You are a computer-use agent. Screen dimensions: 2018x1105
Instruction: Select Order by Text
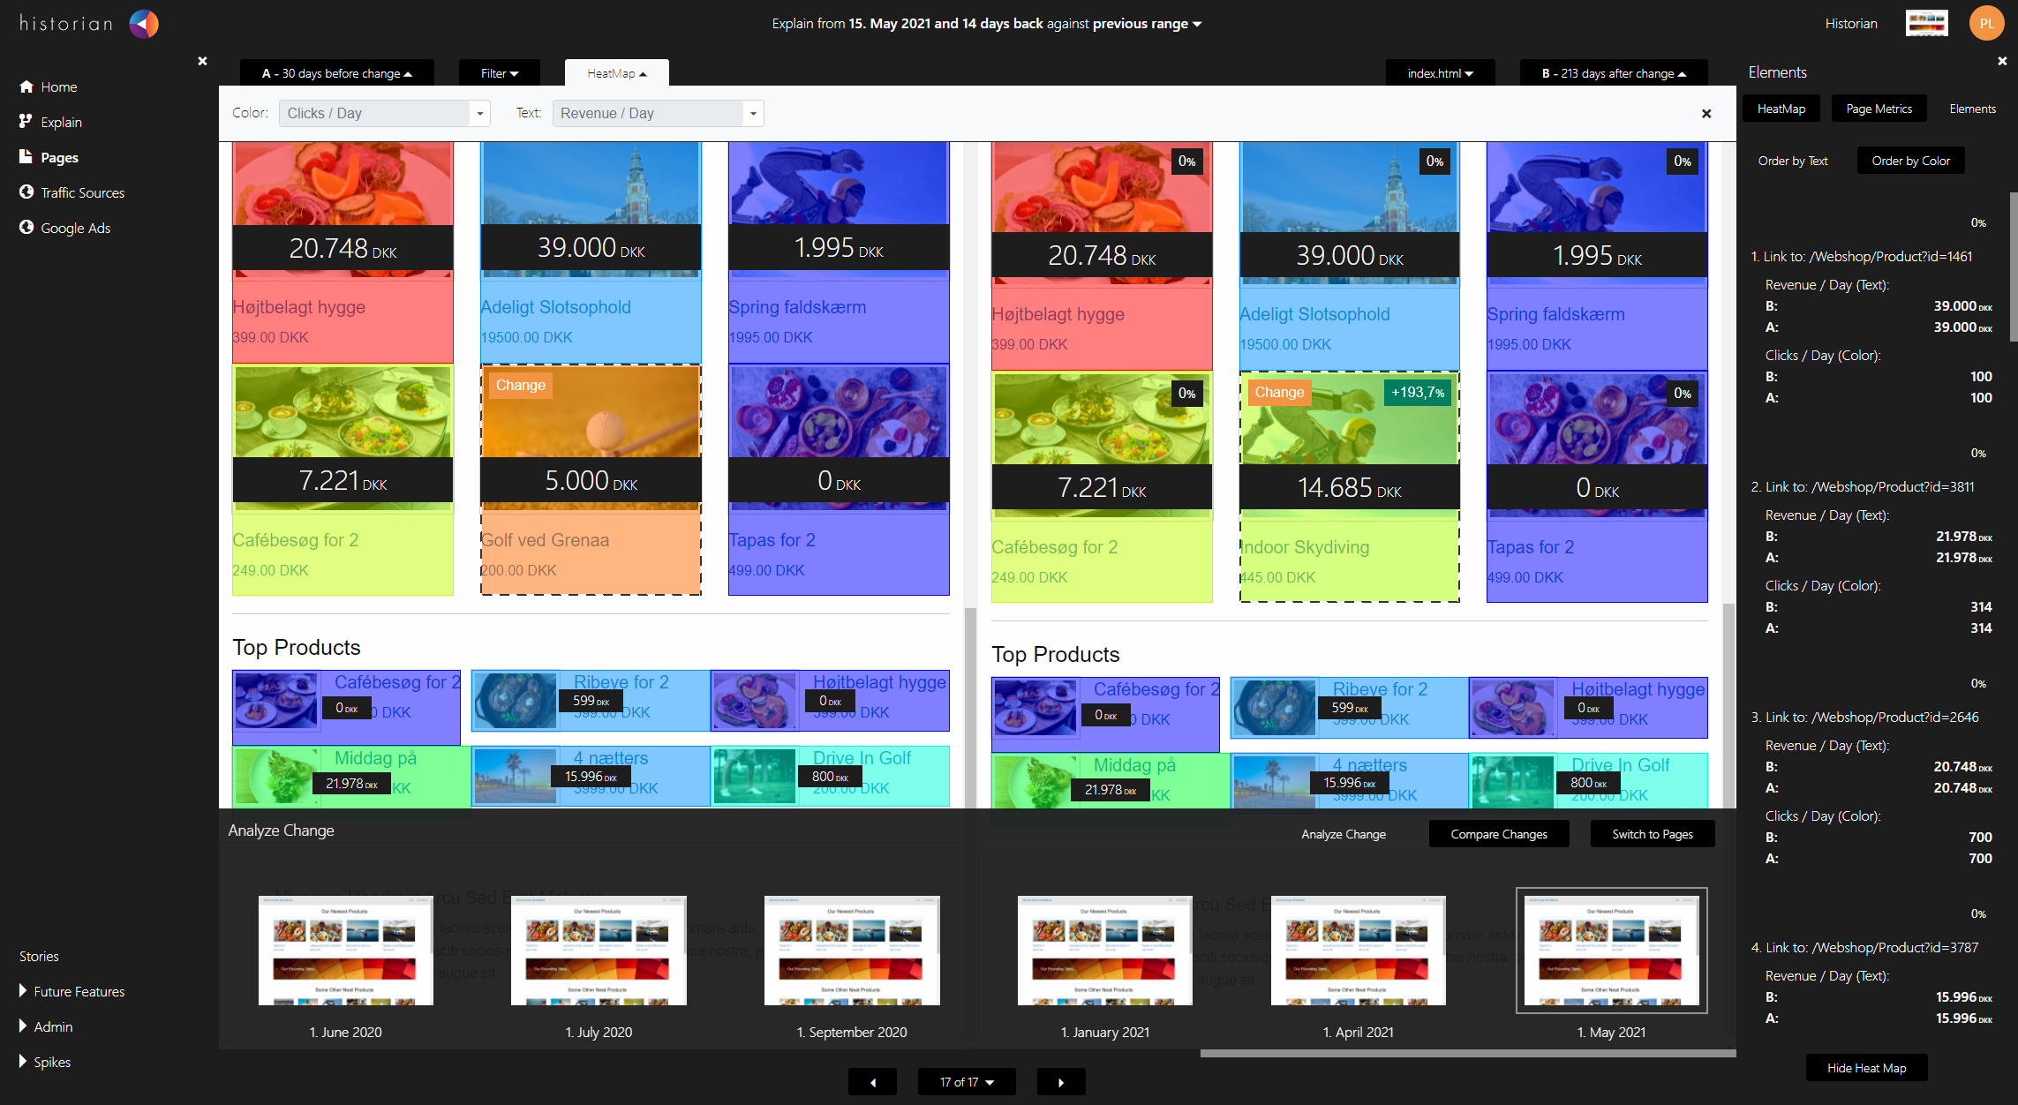tap(1793, 161)
